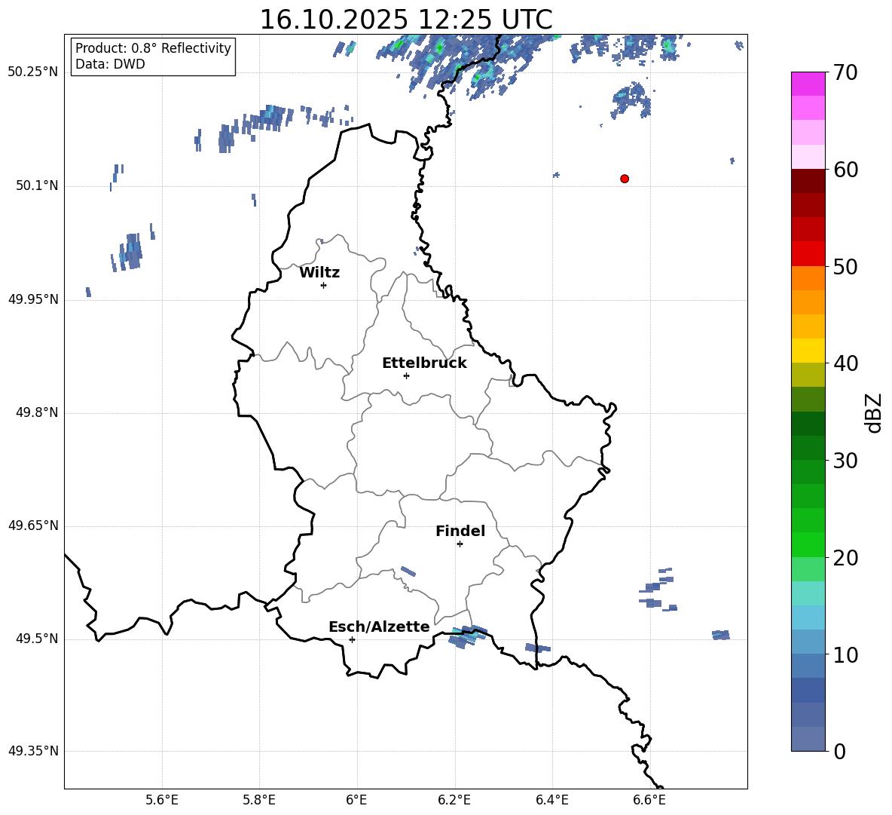Click the Findel station cross marker
Screen dimensions: 892x815
tap(460, 544)
